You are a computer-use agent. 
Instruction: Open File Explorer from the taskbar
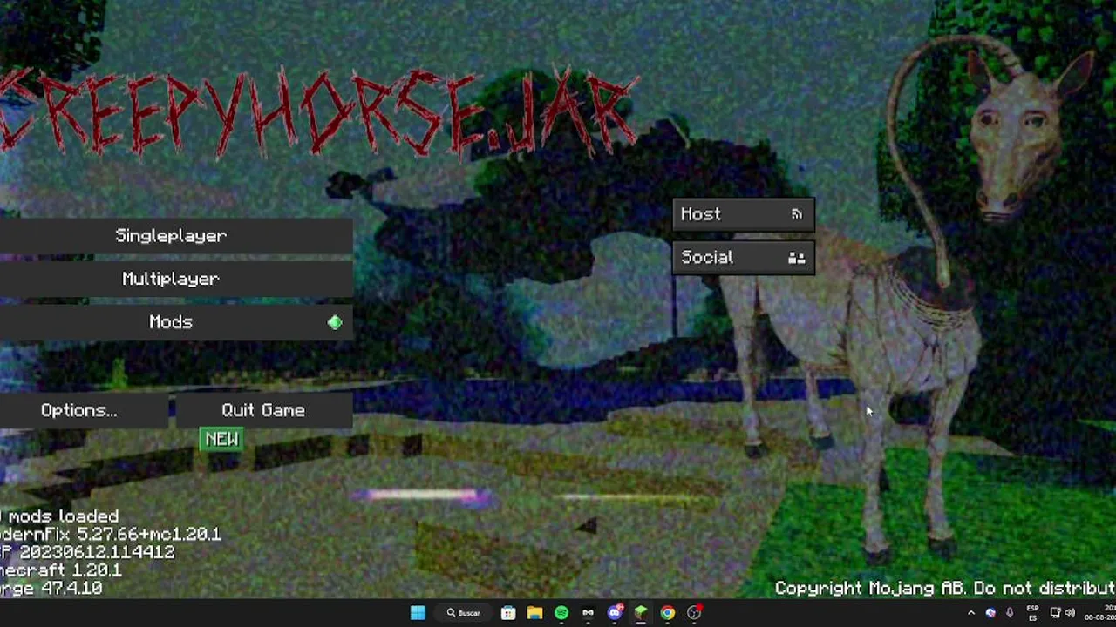click(534, 613)
